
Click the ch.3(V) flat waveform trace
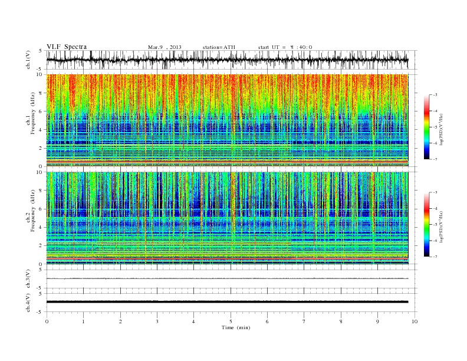pos(227,278)
